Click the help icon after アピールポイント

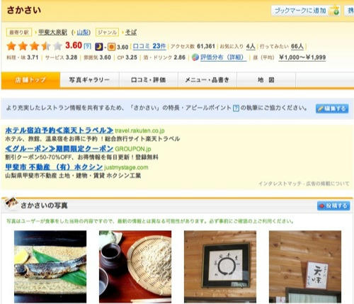click(x=236, y=108)
